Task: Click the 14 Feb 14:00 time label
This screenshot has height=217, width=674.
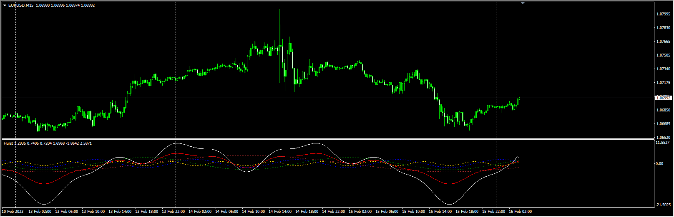Action: point(280,212)
